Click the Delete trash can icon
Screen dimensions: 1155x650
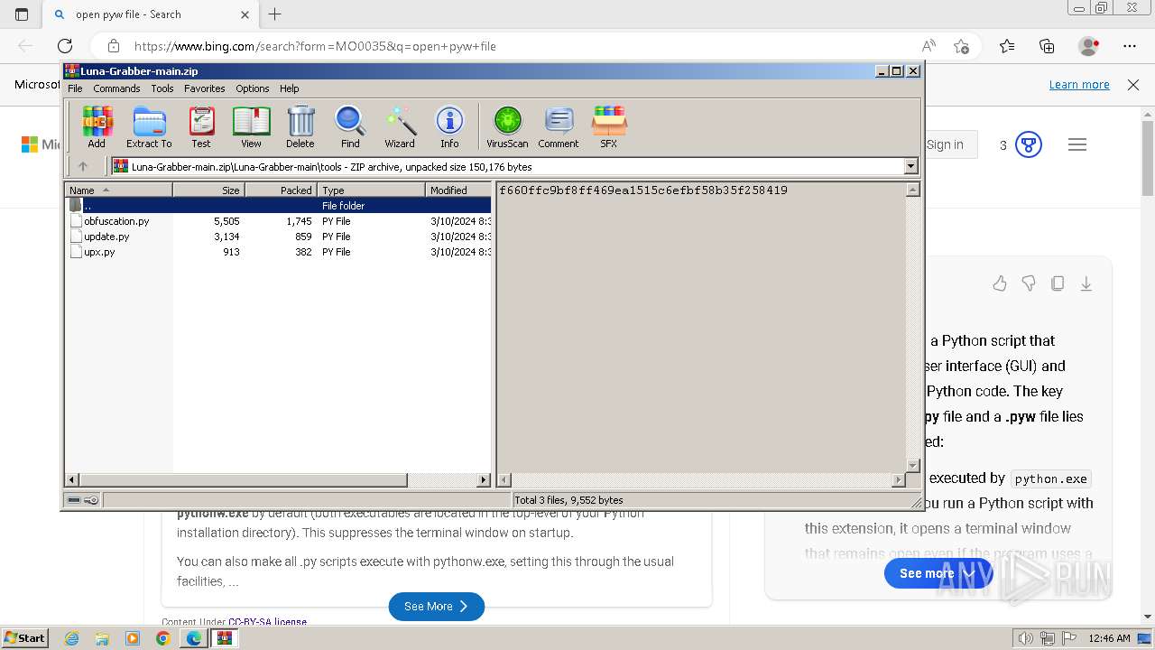point(300,127)
